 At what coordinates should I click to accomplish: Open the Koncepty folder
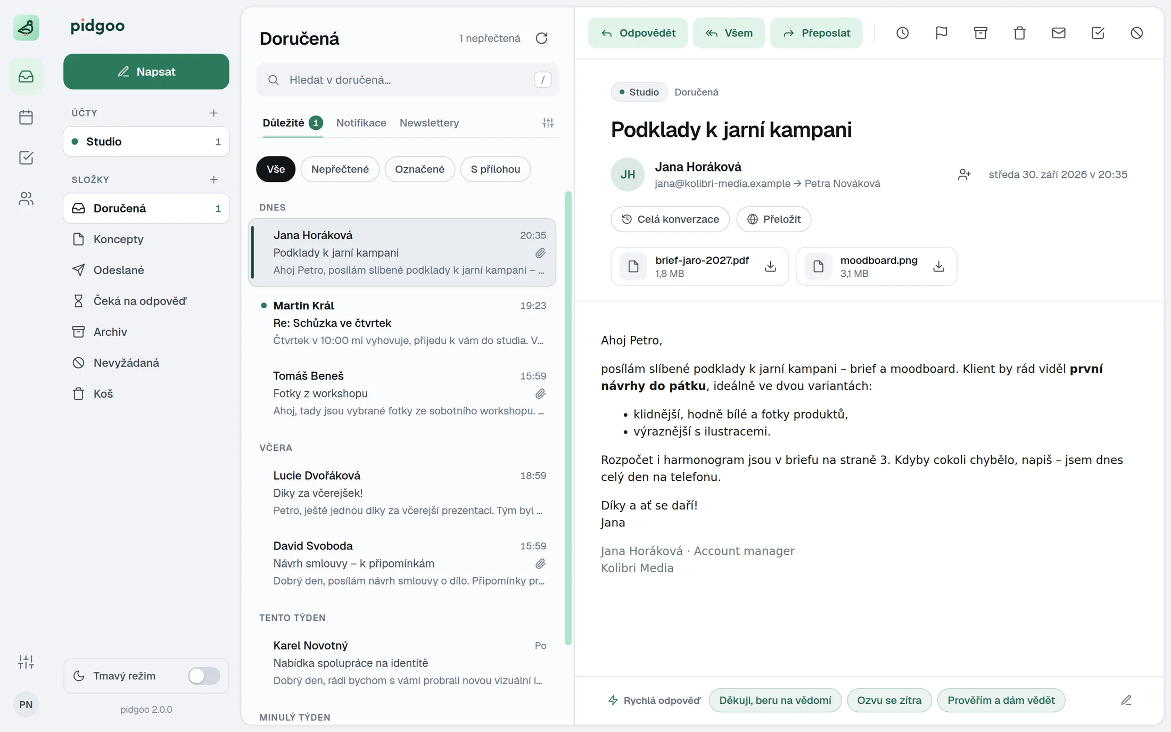[x=146, y=239]
